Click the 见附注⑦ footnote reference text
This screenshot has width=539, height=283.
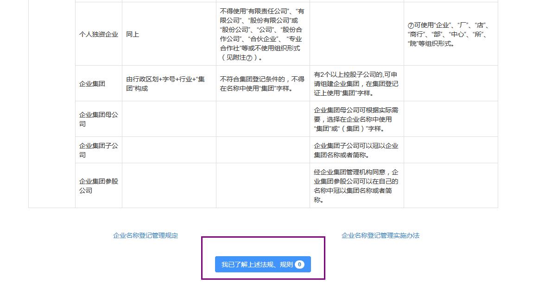click(241, 57)
